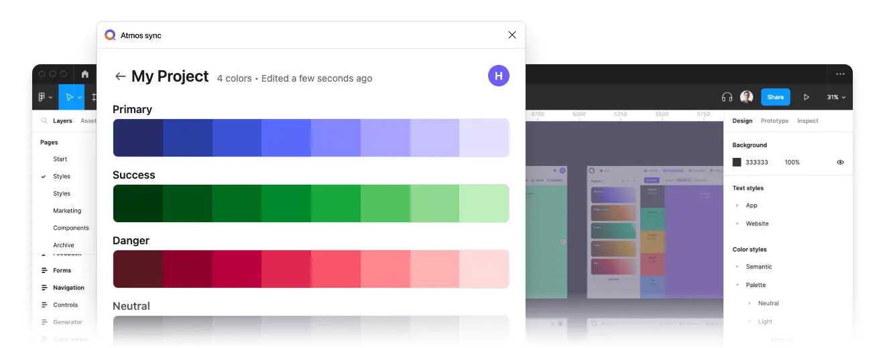Click the 333333 background color swatch
The image size is (885, 348).
737,162
